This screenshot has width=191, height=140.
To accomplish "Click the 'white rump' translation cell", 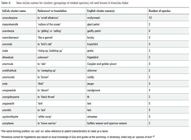I will (45, 117).
